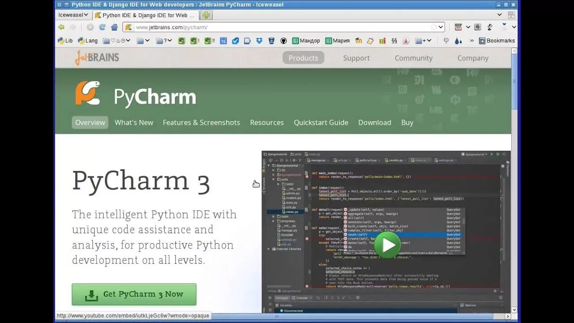Go to What's New page
Image resolution: width=574 pixels, height=323 pixels.
pyautogui.click(x=134, y=122)
